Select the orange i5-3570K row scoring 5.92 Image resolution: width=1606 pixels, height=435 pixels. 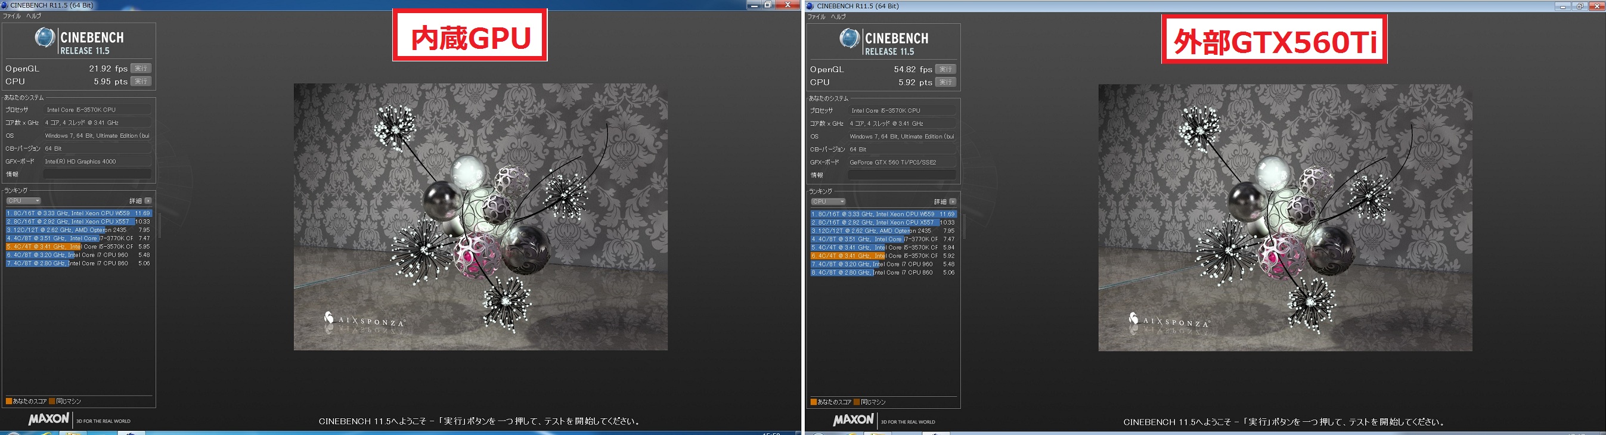pos(883,256)
